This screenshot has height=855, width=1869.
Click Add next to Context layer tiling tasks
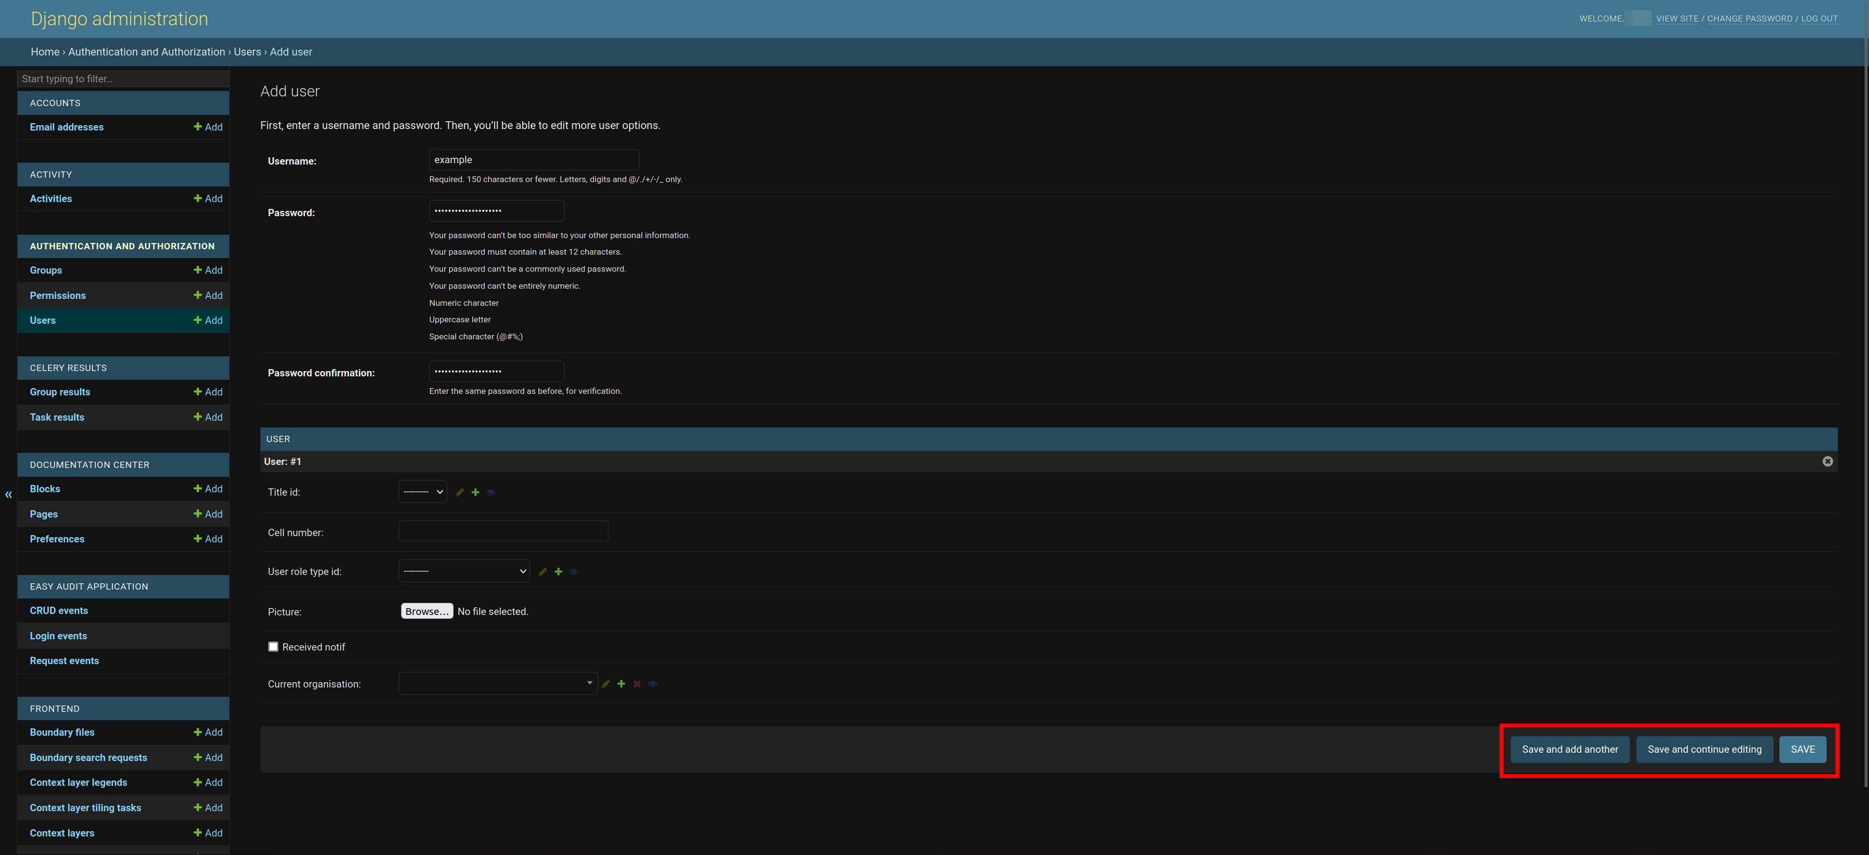208,808
